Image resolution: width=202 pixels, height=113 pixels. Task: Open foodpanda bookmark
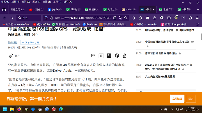coord(175,25)
